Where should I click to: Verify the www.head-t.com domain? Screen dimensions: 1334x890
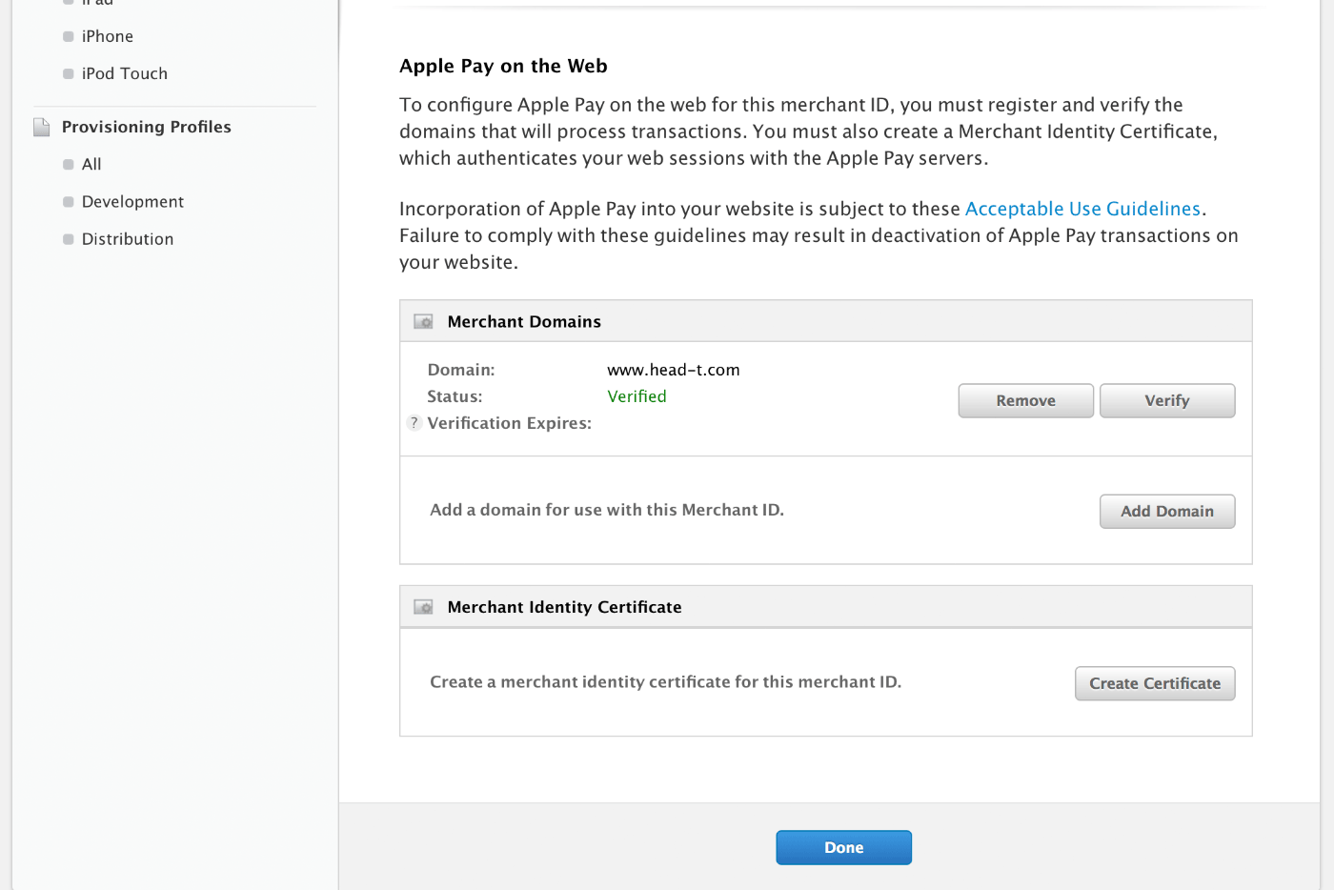point(1166,401)
